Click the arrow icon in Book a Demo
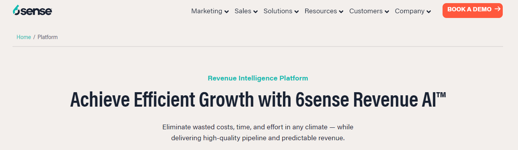The height and width of the screenshot is (150, 518). pos(497,9)
